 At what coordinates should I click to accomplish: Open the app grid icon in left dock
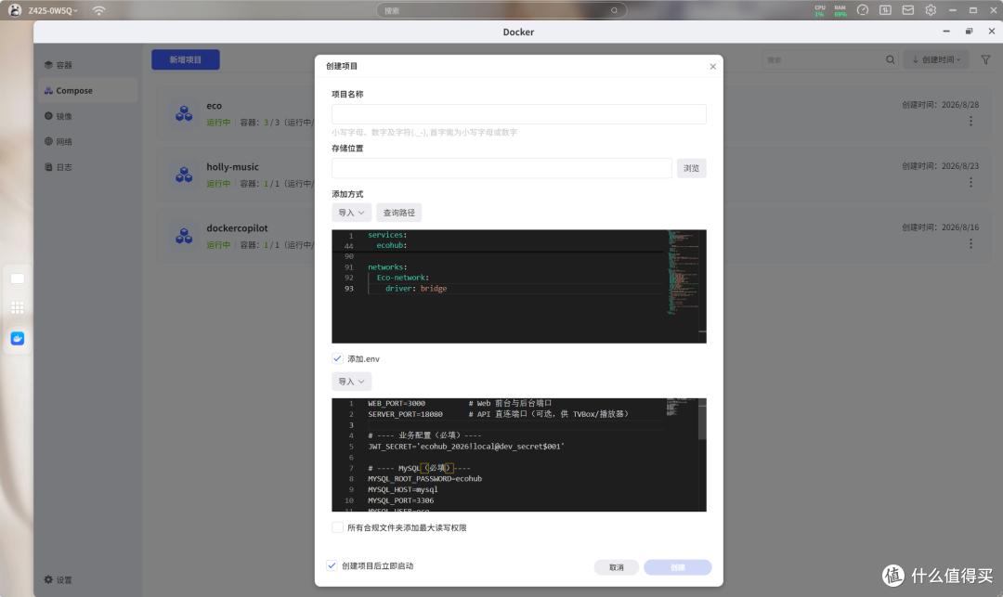(x=18, y=308)
